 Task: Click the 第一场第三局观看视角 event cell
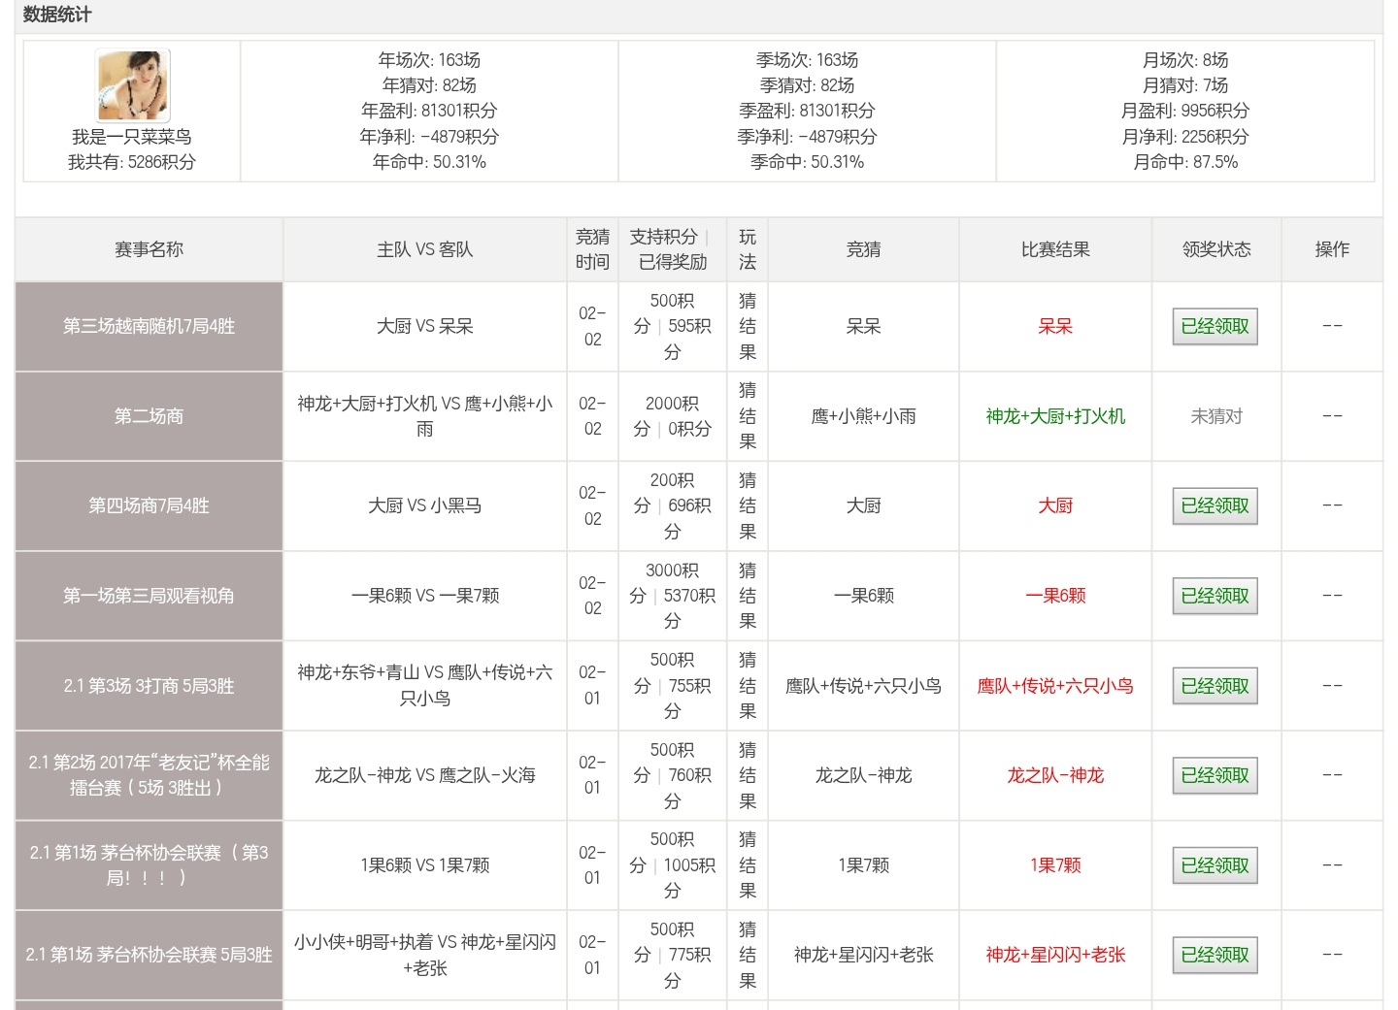pos(149,596)
